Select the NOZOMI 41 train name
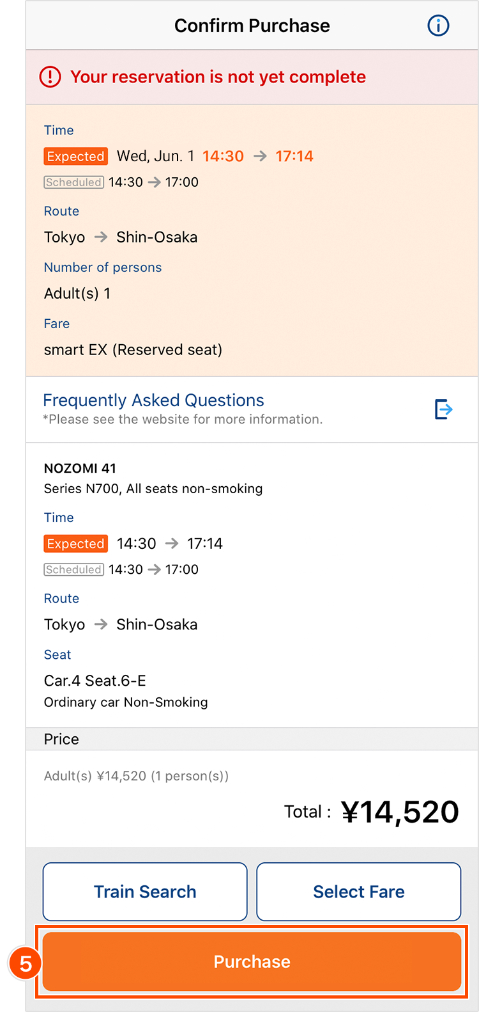This screenshot has width=479, height=1012. point(80,468)
